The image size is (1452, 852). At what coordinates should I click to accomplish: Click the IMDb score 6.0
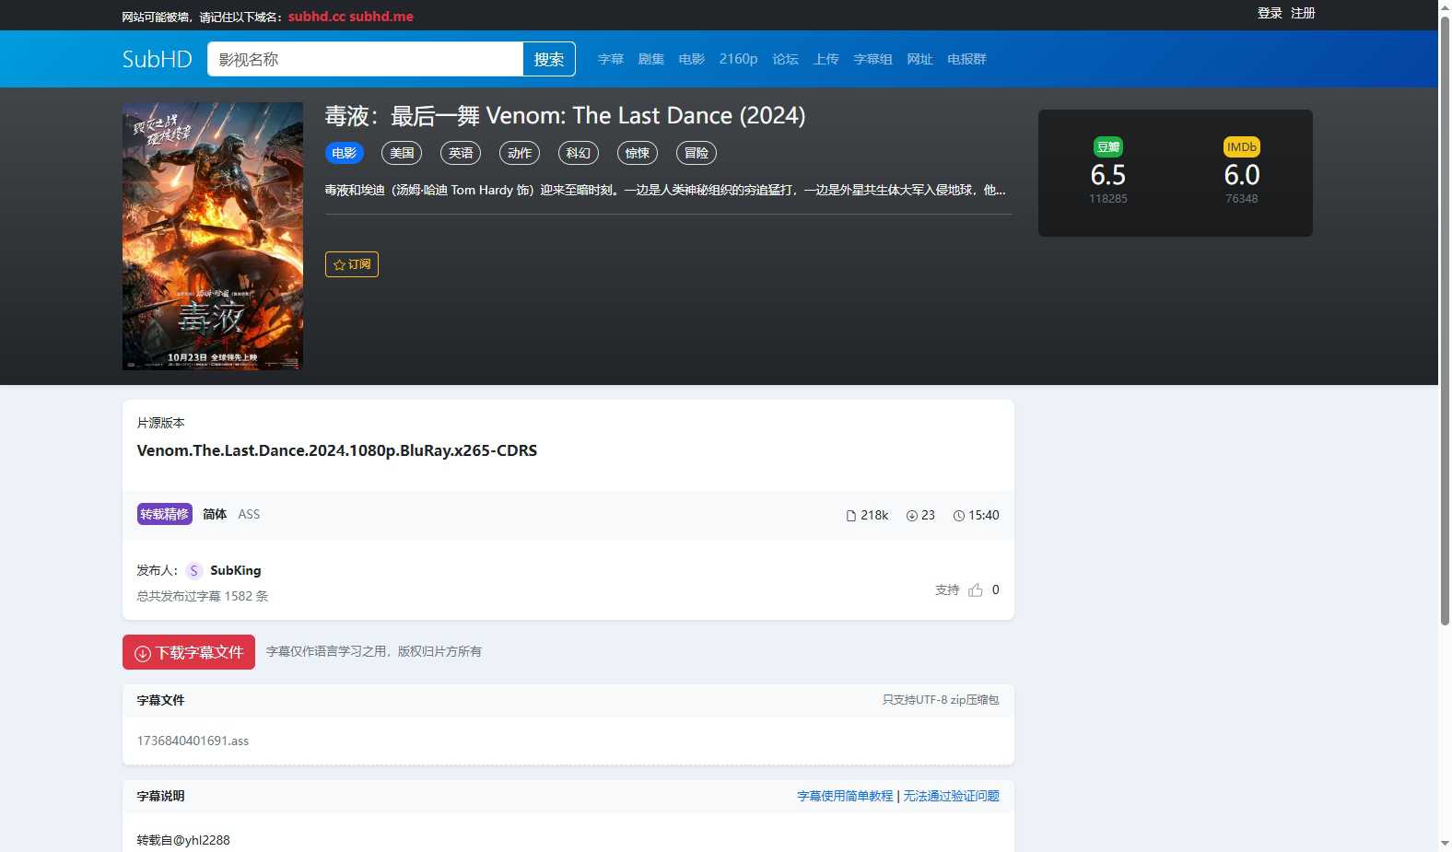[1242, 175]
